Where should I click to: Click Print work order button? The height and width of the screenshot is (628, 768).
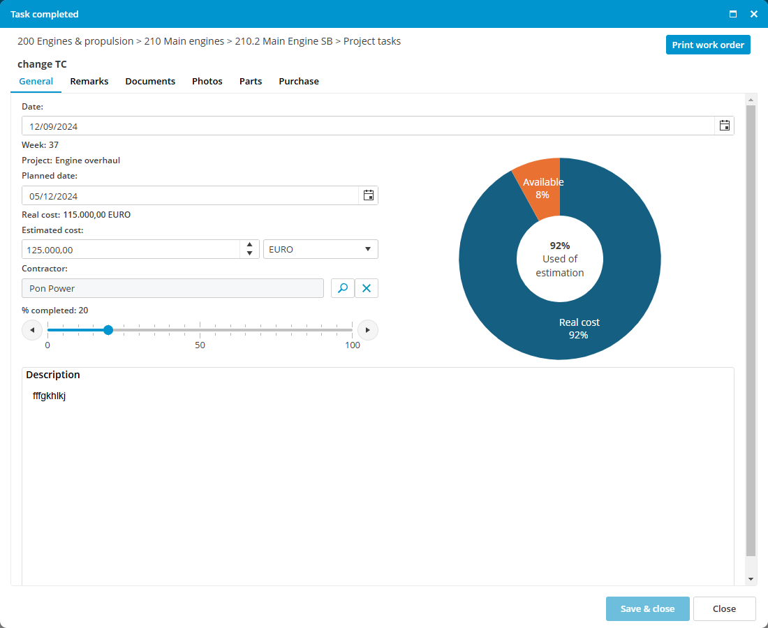coord(708,45)
